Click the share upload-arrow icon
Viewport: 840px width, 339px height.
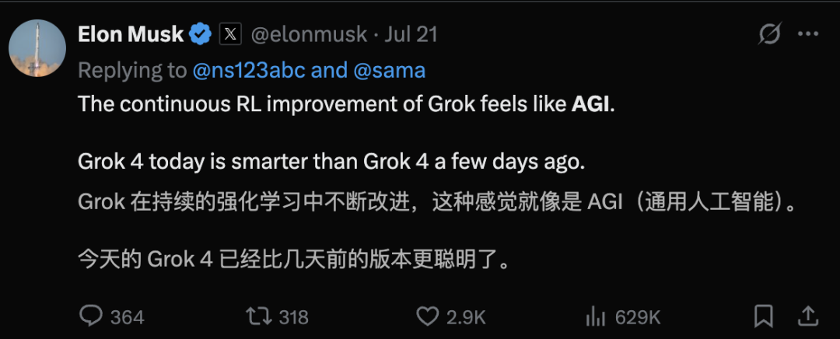(x=808, y=316)
